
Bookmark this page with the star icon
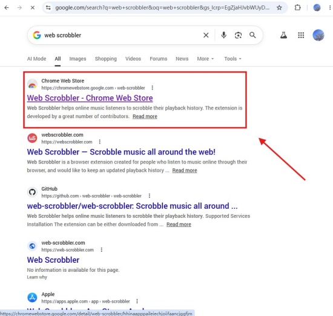(x=279, y=8)
